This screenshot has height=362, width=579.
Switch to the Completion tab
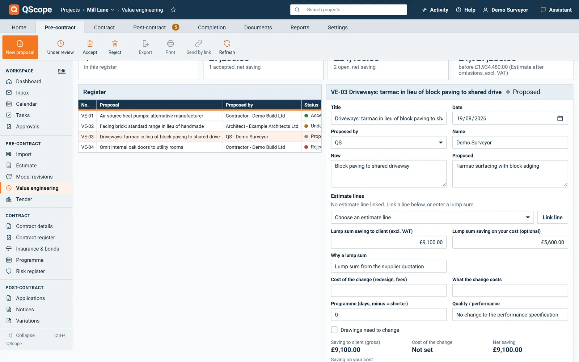[x=212, y=28]
